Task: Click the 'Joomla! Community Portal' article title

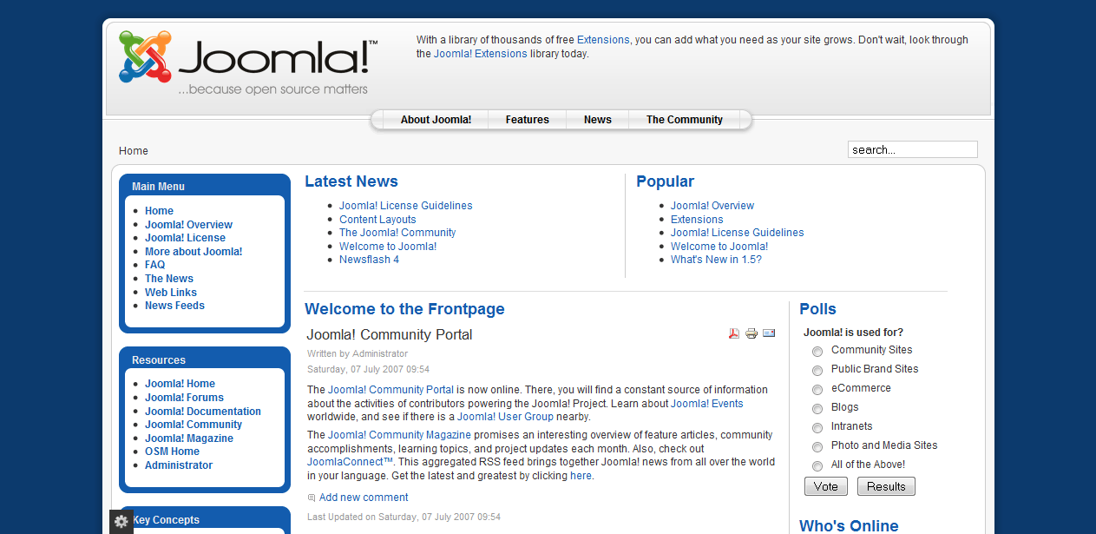Action: 390,335
